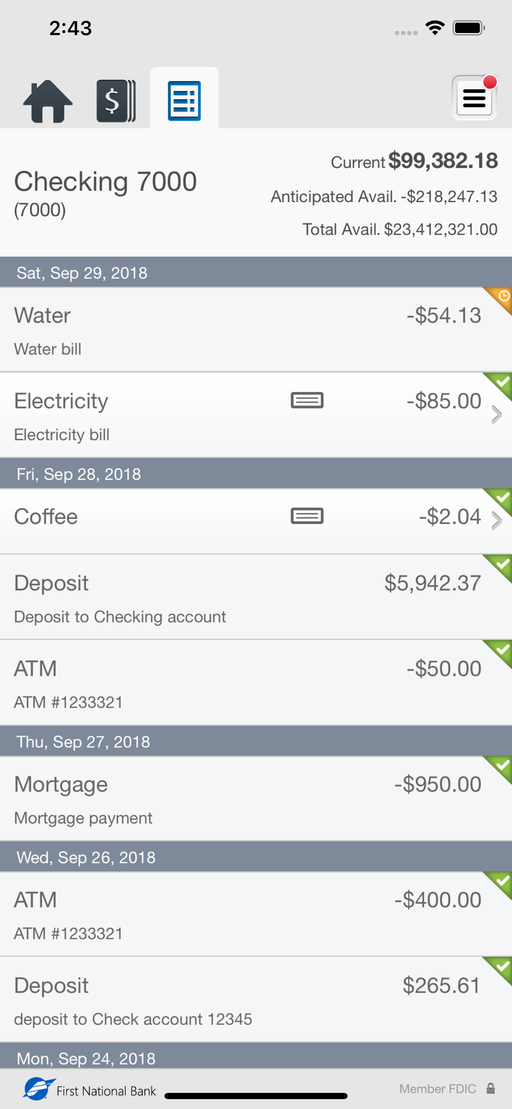Open the $5,942.37 Deposit transaction
The height and width of the screenshot is (1109, 512).
click(x=256, y=597)
